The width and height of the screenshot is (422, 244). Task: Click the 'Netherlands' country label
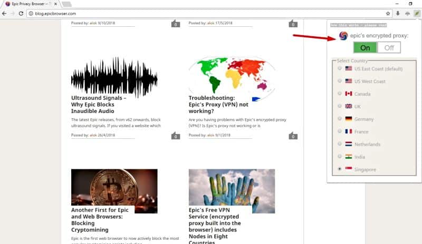point(367,145)
